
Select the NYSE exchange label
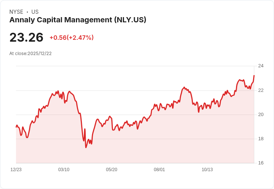(x=16, y=12)
